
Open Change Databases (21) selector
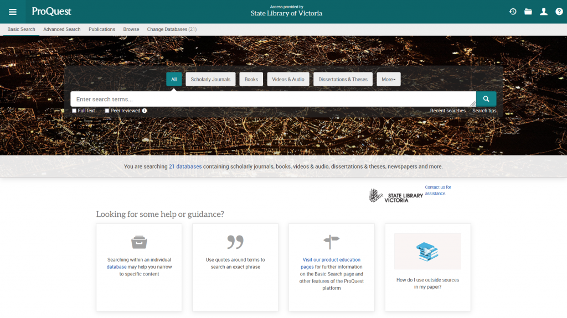pyautogui.click(x=172, y=29)
